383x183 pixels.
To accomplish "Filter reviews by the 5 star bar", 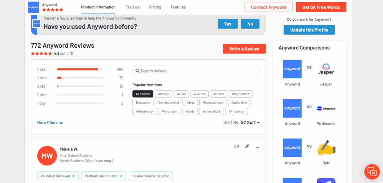I will pyautogui.click(x=80, y=69).
